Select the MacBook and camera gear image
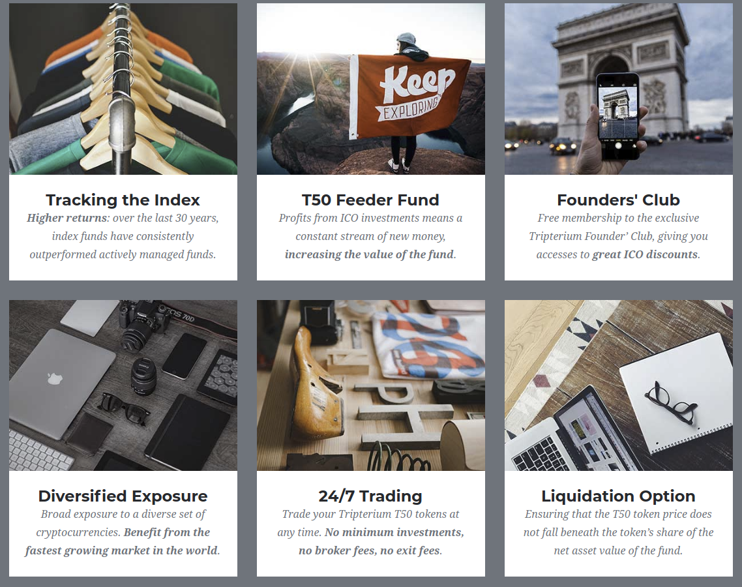Image resolution: width=742 pixels, height=587 pixels. tap(123, 385)
